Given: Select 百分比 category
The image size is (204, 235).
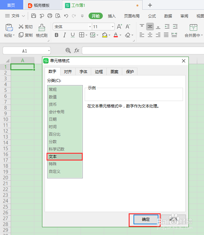Looking at the screenshot, I should pyautogui.click(x=65, y=134).
